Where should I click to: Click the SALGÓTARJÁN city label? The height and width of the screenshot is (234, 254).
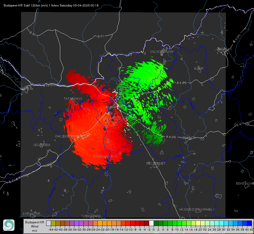161,52
